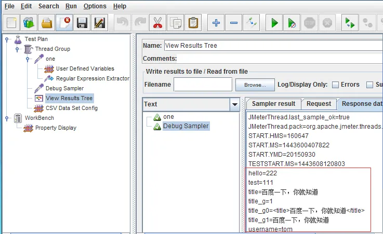
Task: Click the line JMeterThread.last_sample_ok=true
Action: [x=299, y=117]
